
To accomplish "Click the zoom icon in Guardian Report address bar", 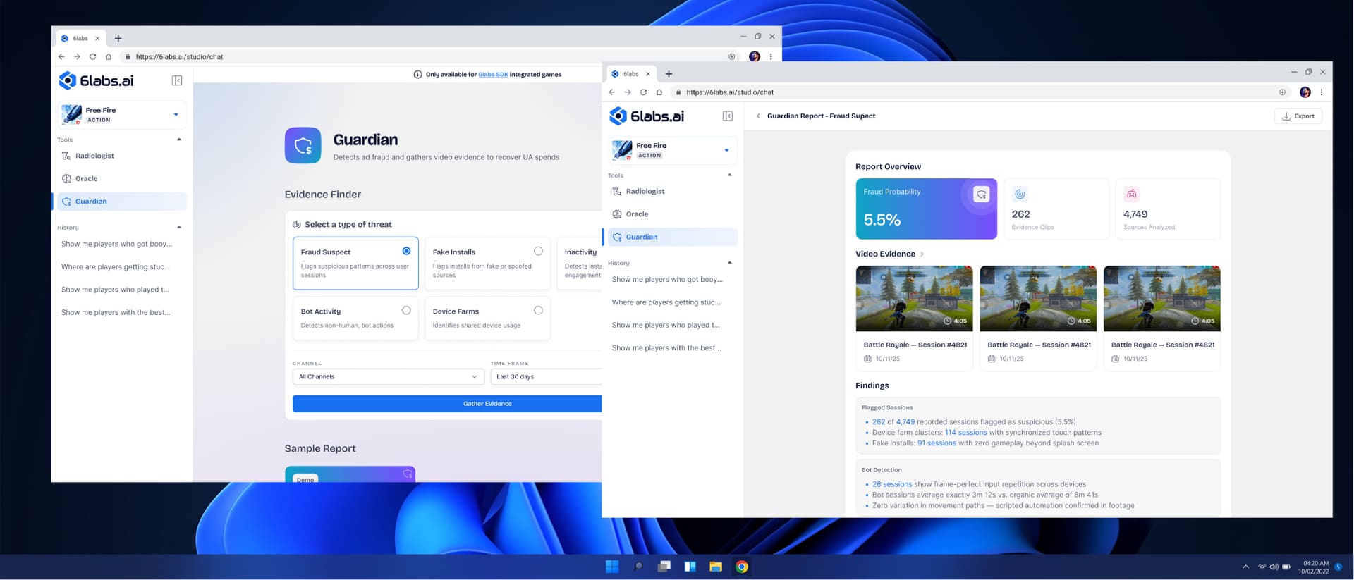I will pos(1282,92).
